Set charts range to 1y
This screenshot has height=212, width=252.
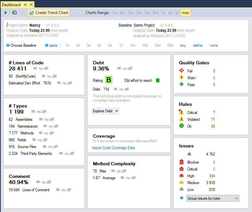(x=163, y=13)
